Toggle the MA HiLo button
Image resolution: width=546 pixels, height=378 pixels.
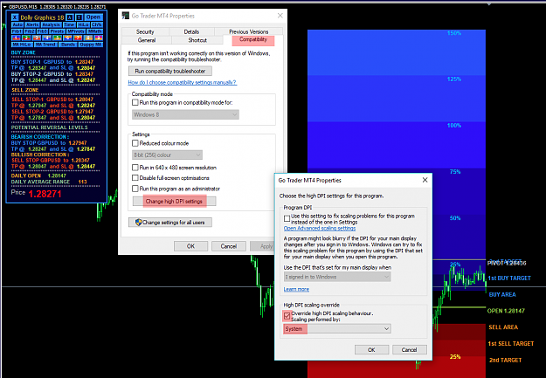(x=23, y=45)
